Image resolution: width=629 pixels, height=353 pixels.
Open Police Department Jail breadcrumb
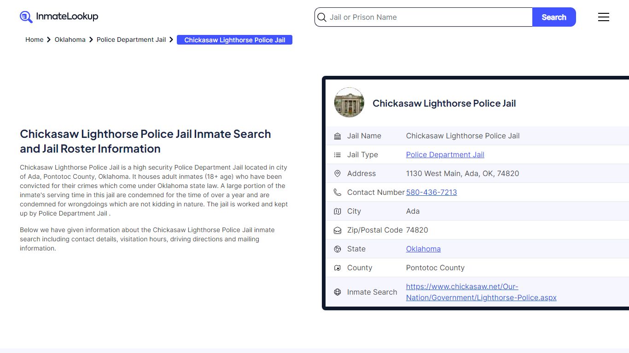pos(131,40)
